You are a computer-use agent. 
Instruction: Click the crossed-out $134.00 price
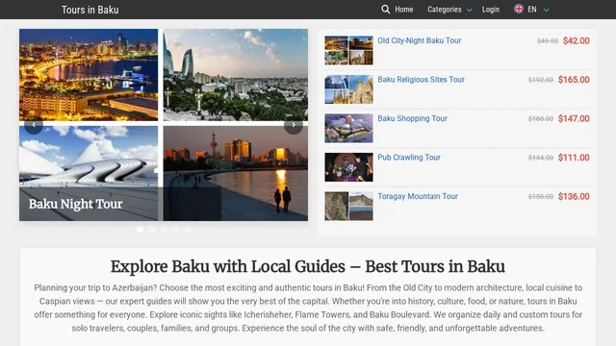click(541, 158)
